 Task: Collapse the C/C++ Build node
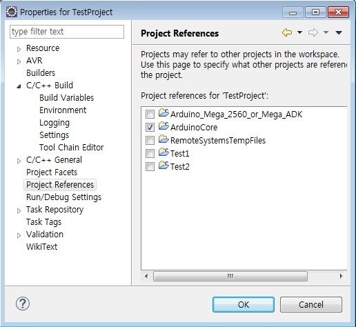click(19, 86)
